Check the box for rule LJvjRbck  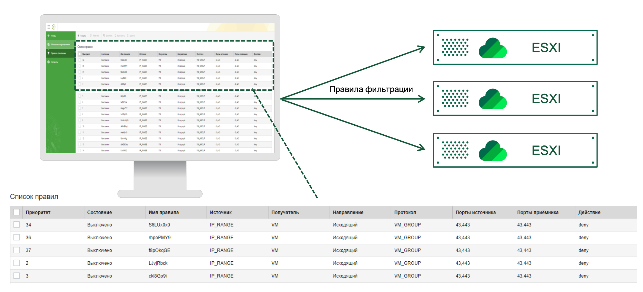coord(17,263)
